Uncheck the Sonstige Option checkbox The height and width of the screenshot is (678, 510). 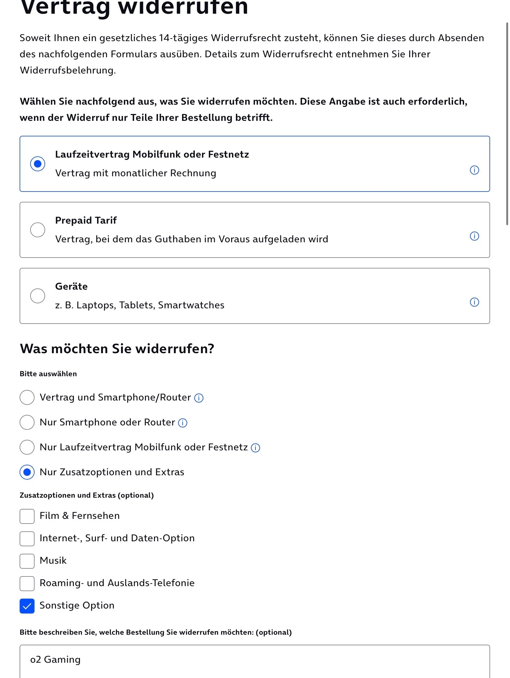(x=27, y=606)
